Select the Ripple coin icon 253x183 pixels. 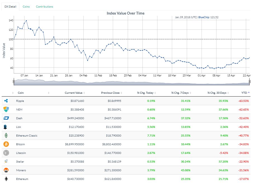(x=7, y=101)
